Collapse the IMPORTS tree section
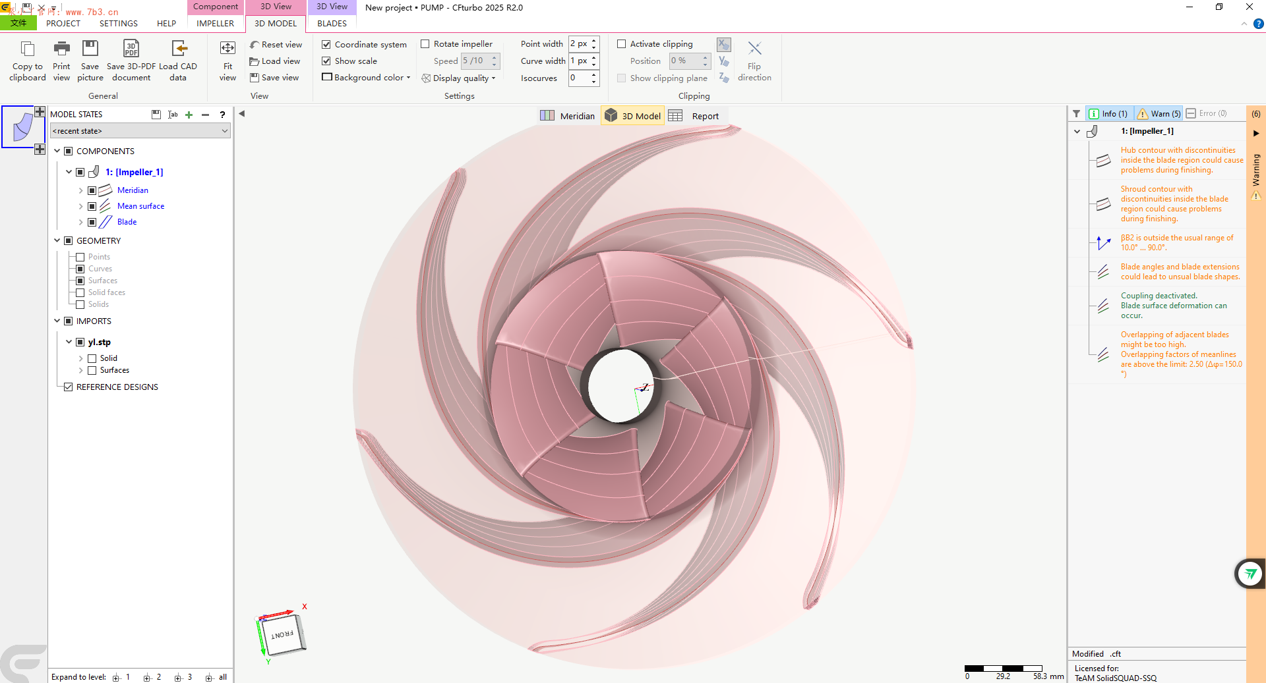 [x=57, y=321]
